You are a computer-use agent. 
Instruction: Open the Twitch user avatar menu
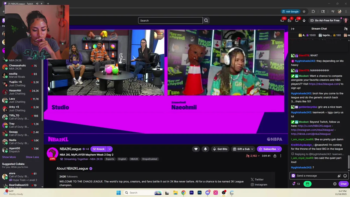coord(346,21)
